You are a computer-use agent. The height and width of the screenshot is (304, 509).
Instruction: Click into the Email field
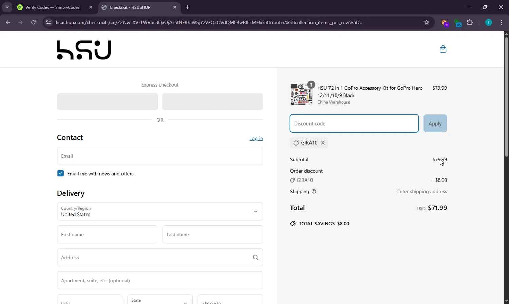[160, 156]
